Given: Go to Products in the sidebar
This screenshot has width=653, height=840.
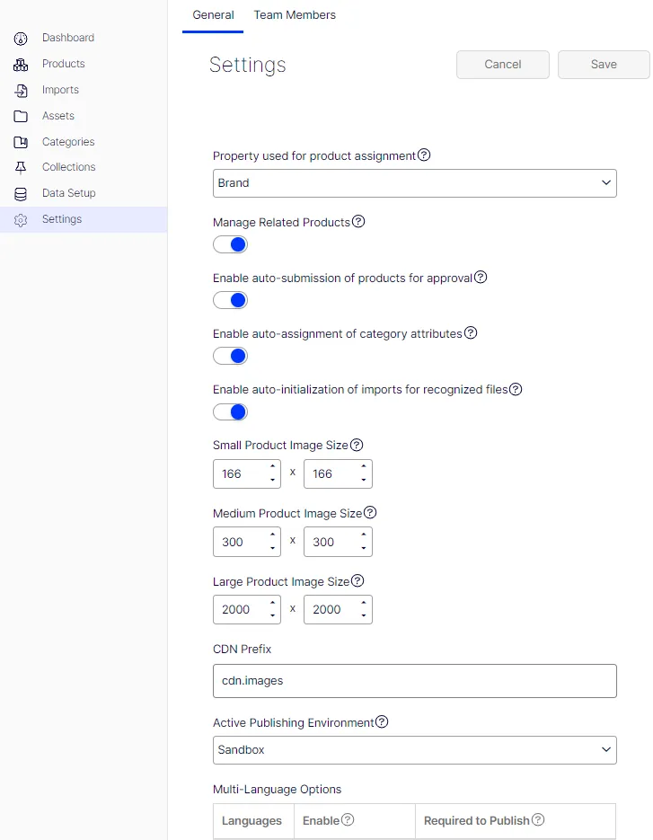Looking at the screenshot, I should pos(84,64).
